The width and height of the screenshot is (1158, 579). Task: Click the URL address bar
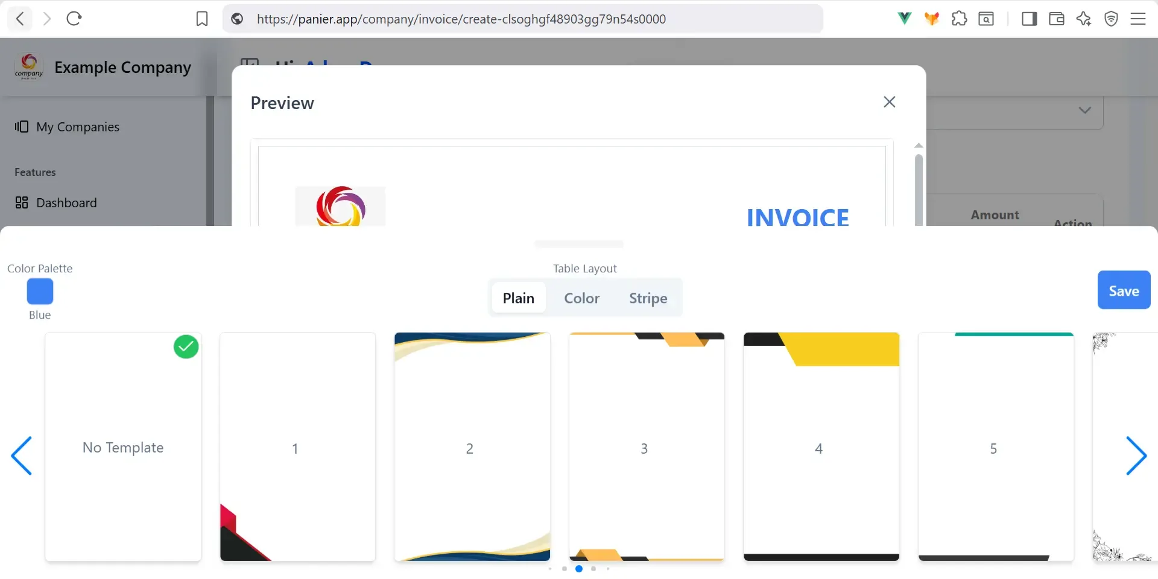coord(522,19)
